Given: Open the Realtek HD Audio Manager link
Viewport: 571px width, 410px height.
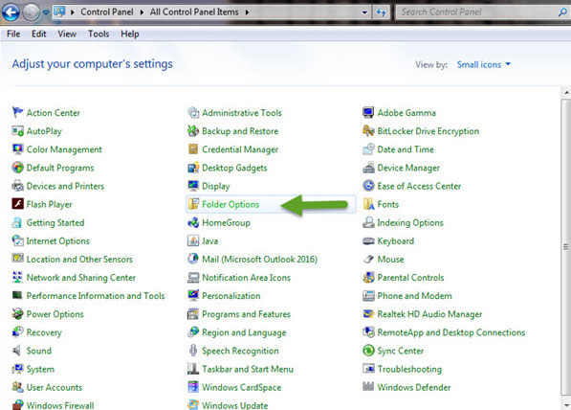Looking at the screenshot, I should [x=429, y=313].
